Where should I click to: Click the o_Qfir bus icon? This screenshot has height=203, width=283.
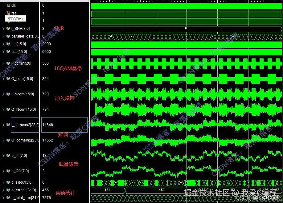point(8,171)
